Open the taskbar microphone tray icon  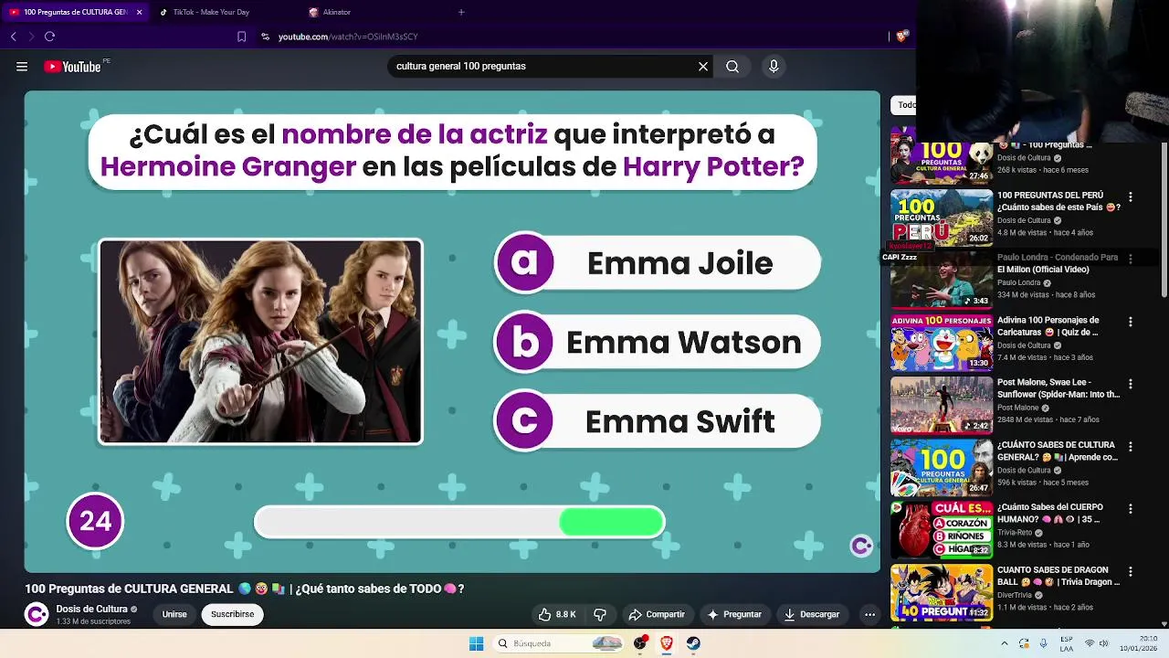(x=1043, y=643)
